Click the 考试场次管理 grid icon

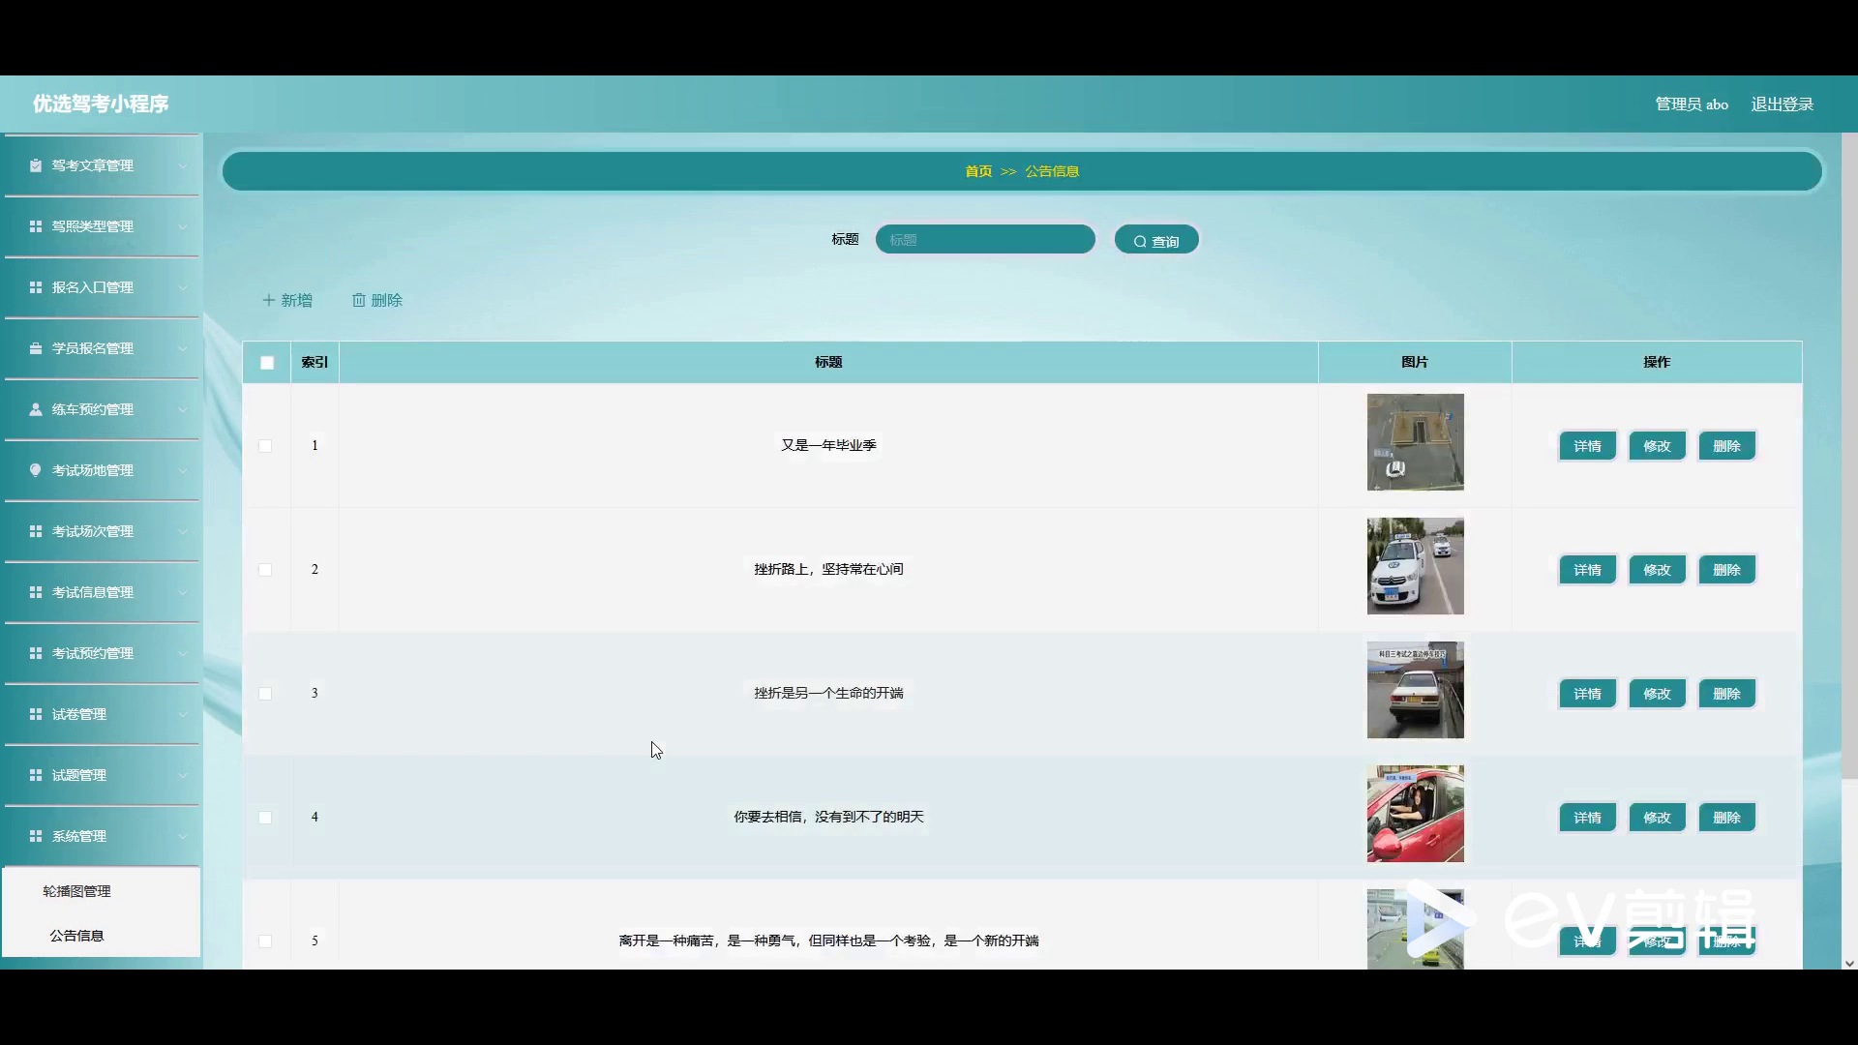coord(36,531)
